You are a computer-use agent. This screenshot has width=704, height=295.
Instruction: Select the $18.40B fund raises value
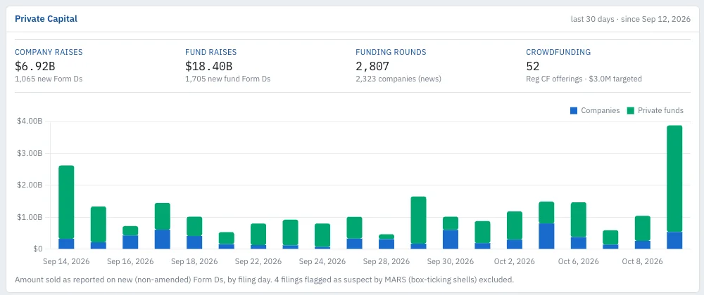(x=208, y=66)
